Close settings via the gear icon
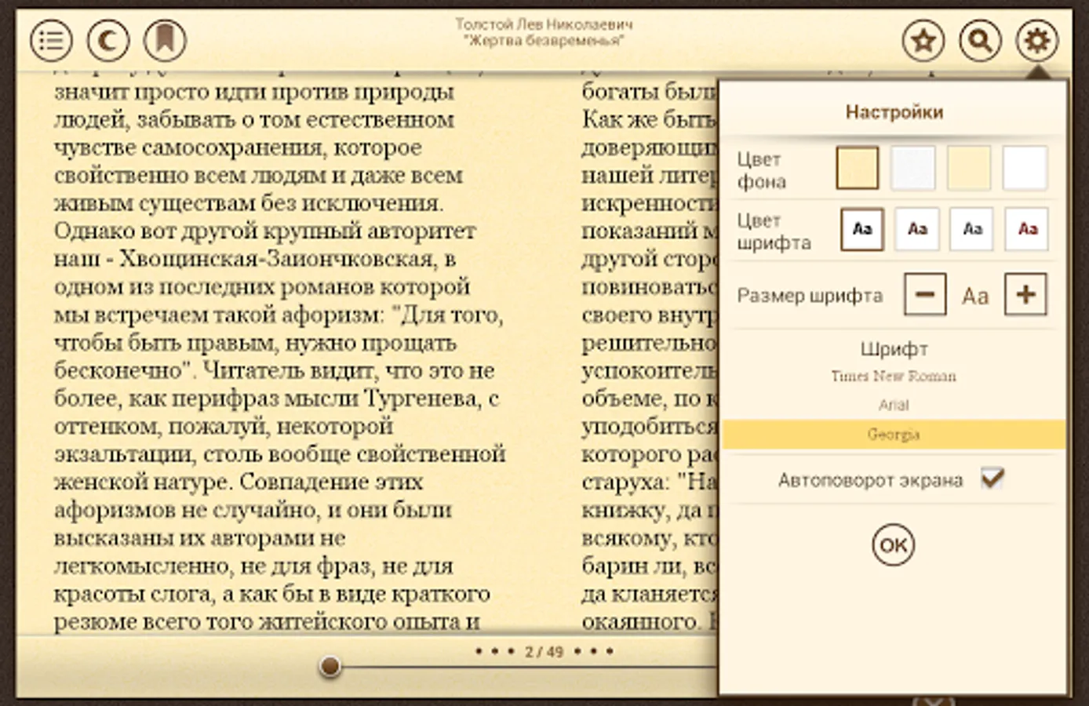The image size is (1089, 706). click(1036, 41)
